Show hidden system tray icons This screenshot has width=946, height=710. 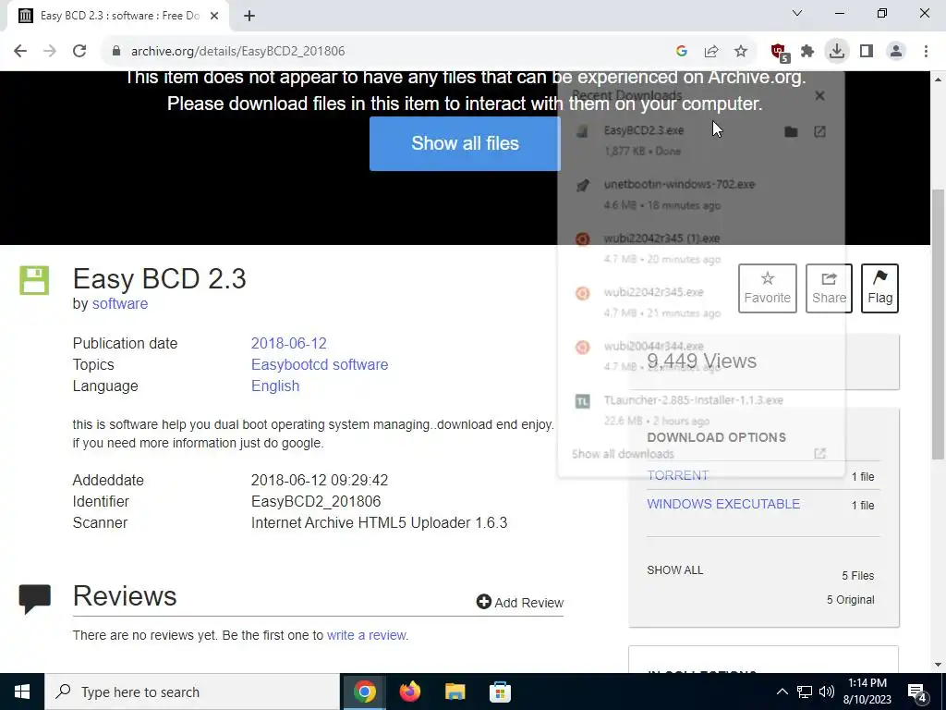[x=782, y=692]
